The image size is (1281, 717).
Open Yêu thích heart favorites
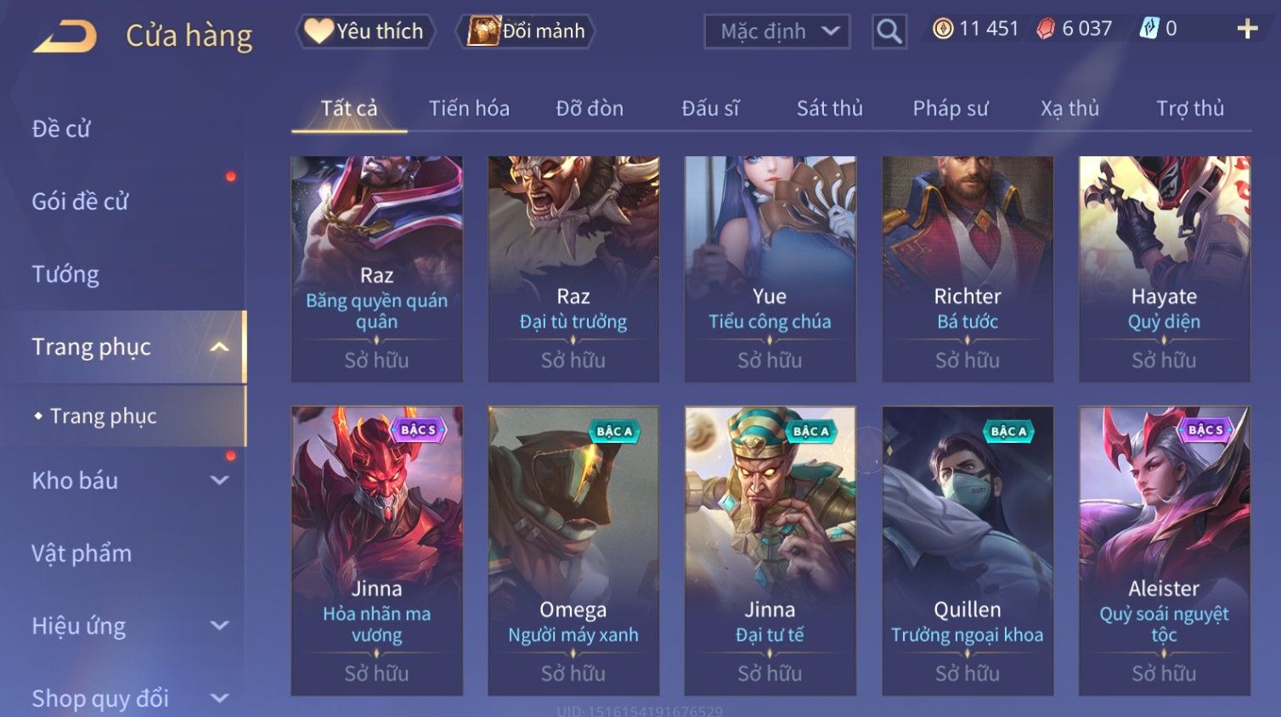point(366,31)
